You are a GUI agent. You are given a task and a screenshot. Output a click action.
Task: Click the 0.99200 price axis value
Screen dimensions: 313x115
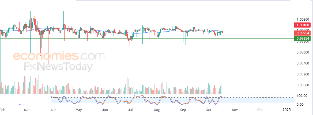tap(303, 74)
